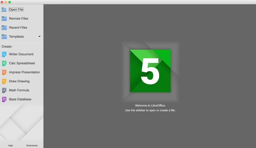This screenshot has width=256, height=148.
Task: Click the Remote Files folder icon
Action: point(4,19)
